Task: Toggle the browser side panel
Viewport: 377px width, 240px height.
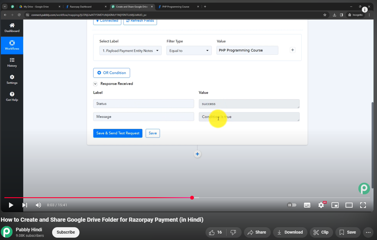Action: click(341, 15)
